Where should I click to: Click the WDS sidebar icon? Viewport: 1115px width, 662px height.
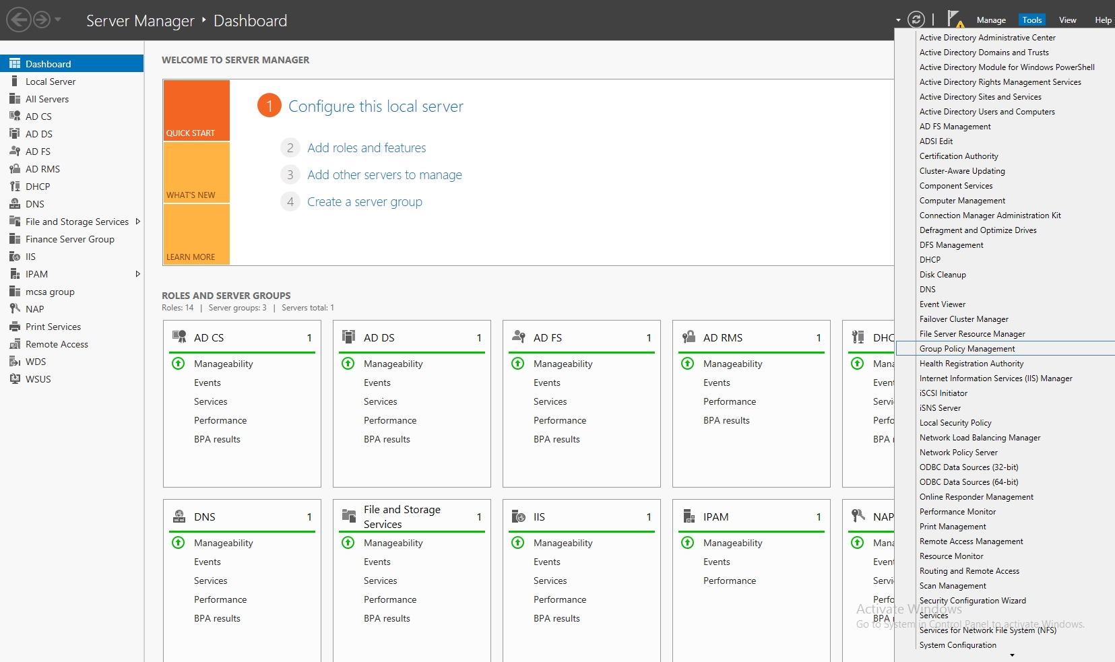(x=15, y=361)
